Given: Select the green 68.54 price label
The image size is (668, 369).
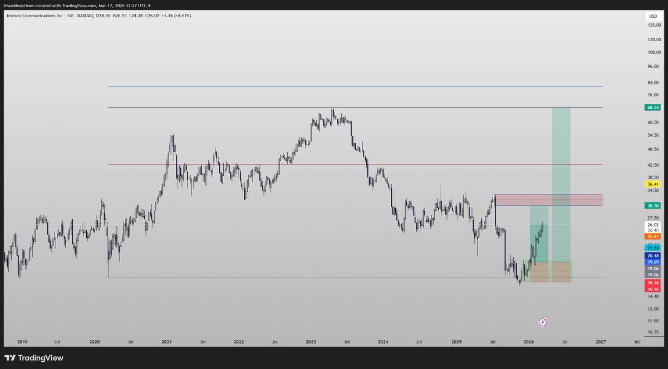Looking at the screenshot, I should 653,107.
